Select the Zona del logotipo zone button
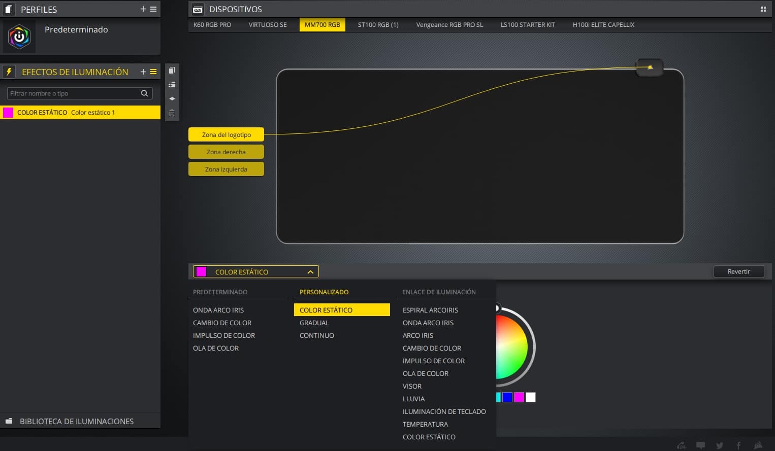The image size is (775, 451). pyautogui.click(x=226, y=134)
